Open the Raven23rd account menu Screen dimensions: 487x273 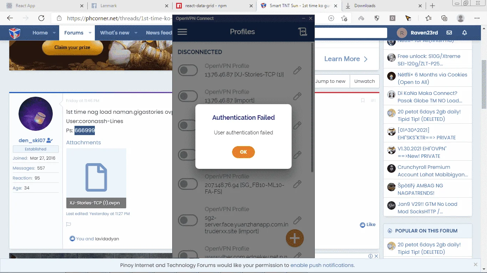point(418,33)
